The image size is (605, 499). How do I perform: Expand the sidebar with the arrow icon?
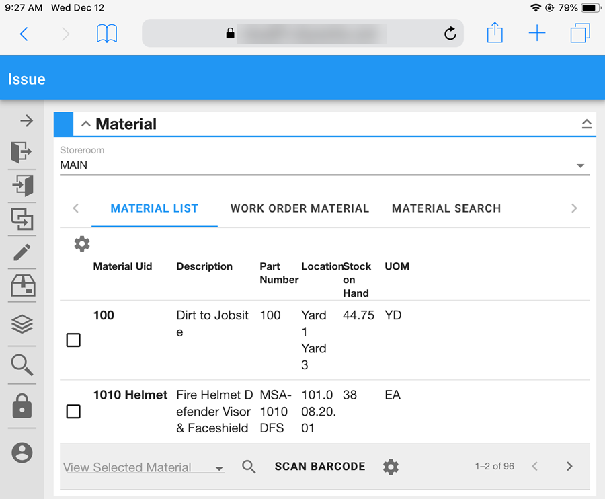click(x=26, y=121)
